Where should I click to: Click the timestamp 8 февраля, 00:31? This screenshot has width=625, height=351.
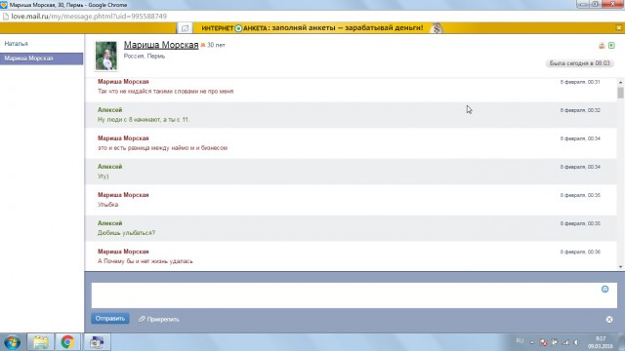click(x=580, y=82)
